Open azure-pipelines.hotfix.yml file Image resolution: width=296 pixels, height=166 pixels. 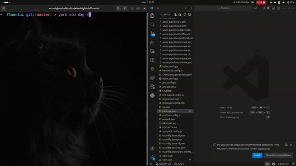tap(175, 34)
